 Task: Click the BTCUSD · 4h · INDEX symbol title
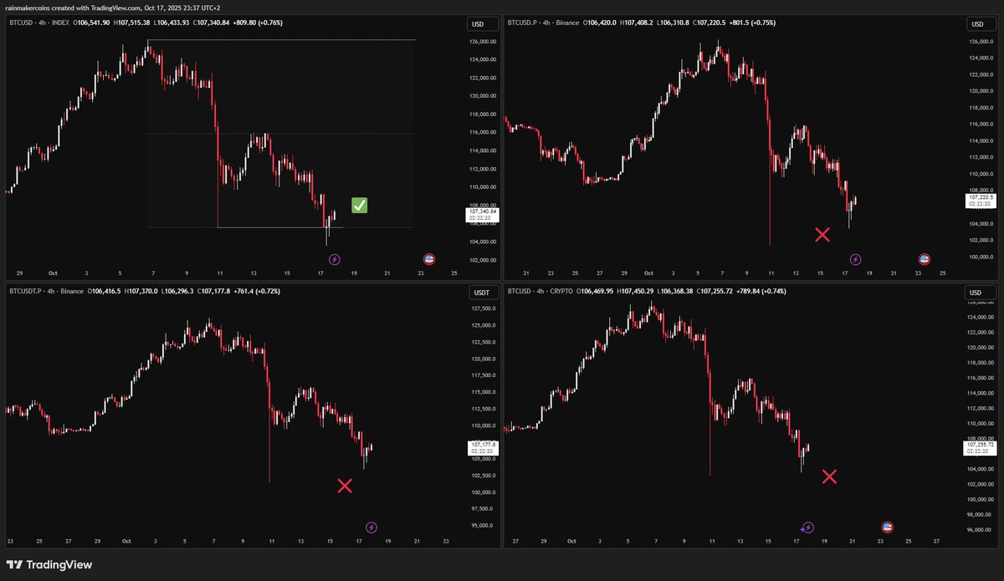click(41, 23)
